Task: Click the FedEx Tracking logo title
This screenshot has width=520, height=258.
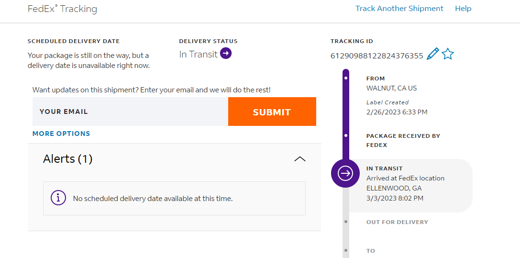Action: pos(62,9)
